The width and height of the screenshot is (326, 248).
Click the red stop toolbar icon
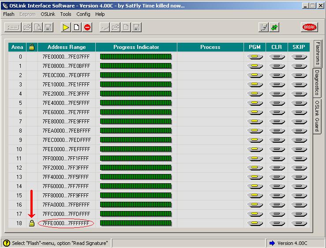click(x=87, y=27)
